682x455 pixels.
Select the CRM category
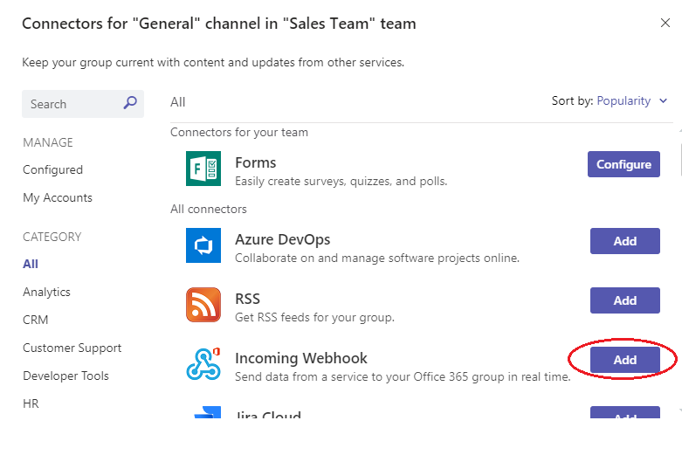click(x=35, y=320)
